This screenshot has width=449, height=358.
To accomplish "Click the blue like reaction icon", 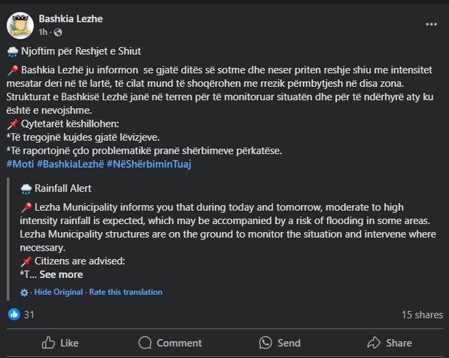I will point(14,315).
